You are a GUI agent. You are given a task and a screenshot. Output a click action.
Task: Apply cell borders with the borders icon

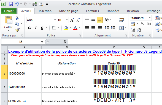tap(54, 28)
